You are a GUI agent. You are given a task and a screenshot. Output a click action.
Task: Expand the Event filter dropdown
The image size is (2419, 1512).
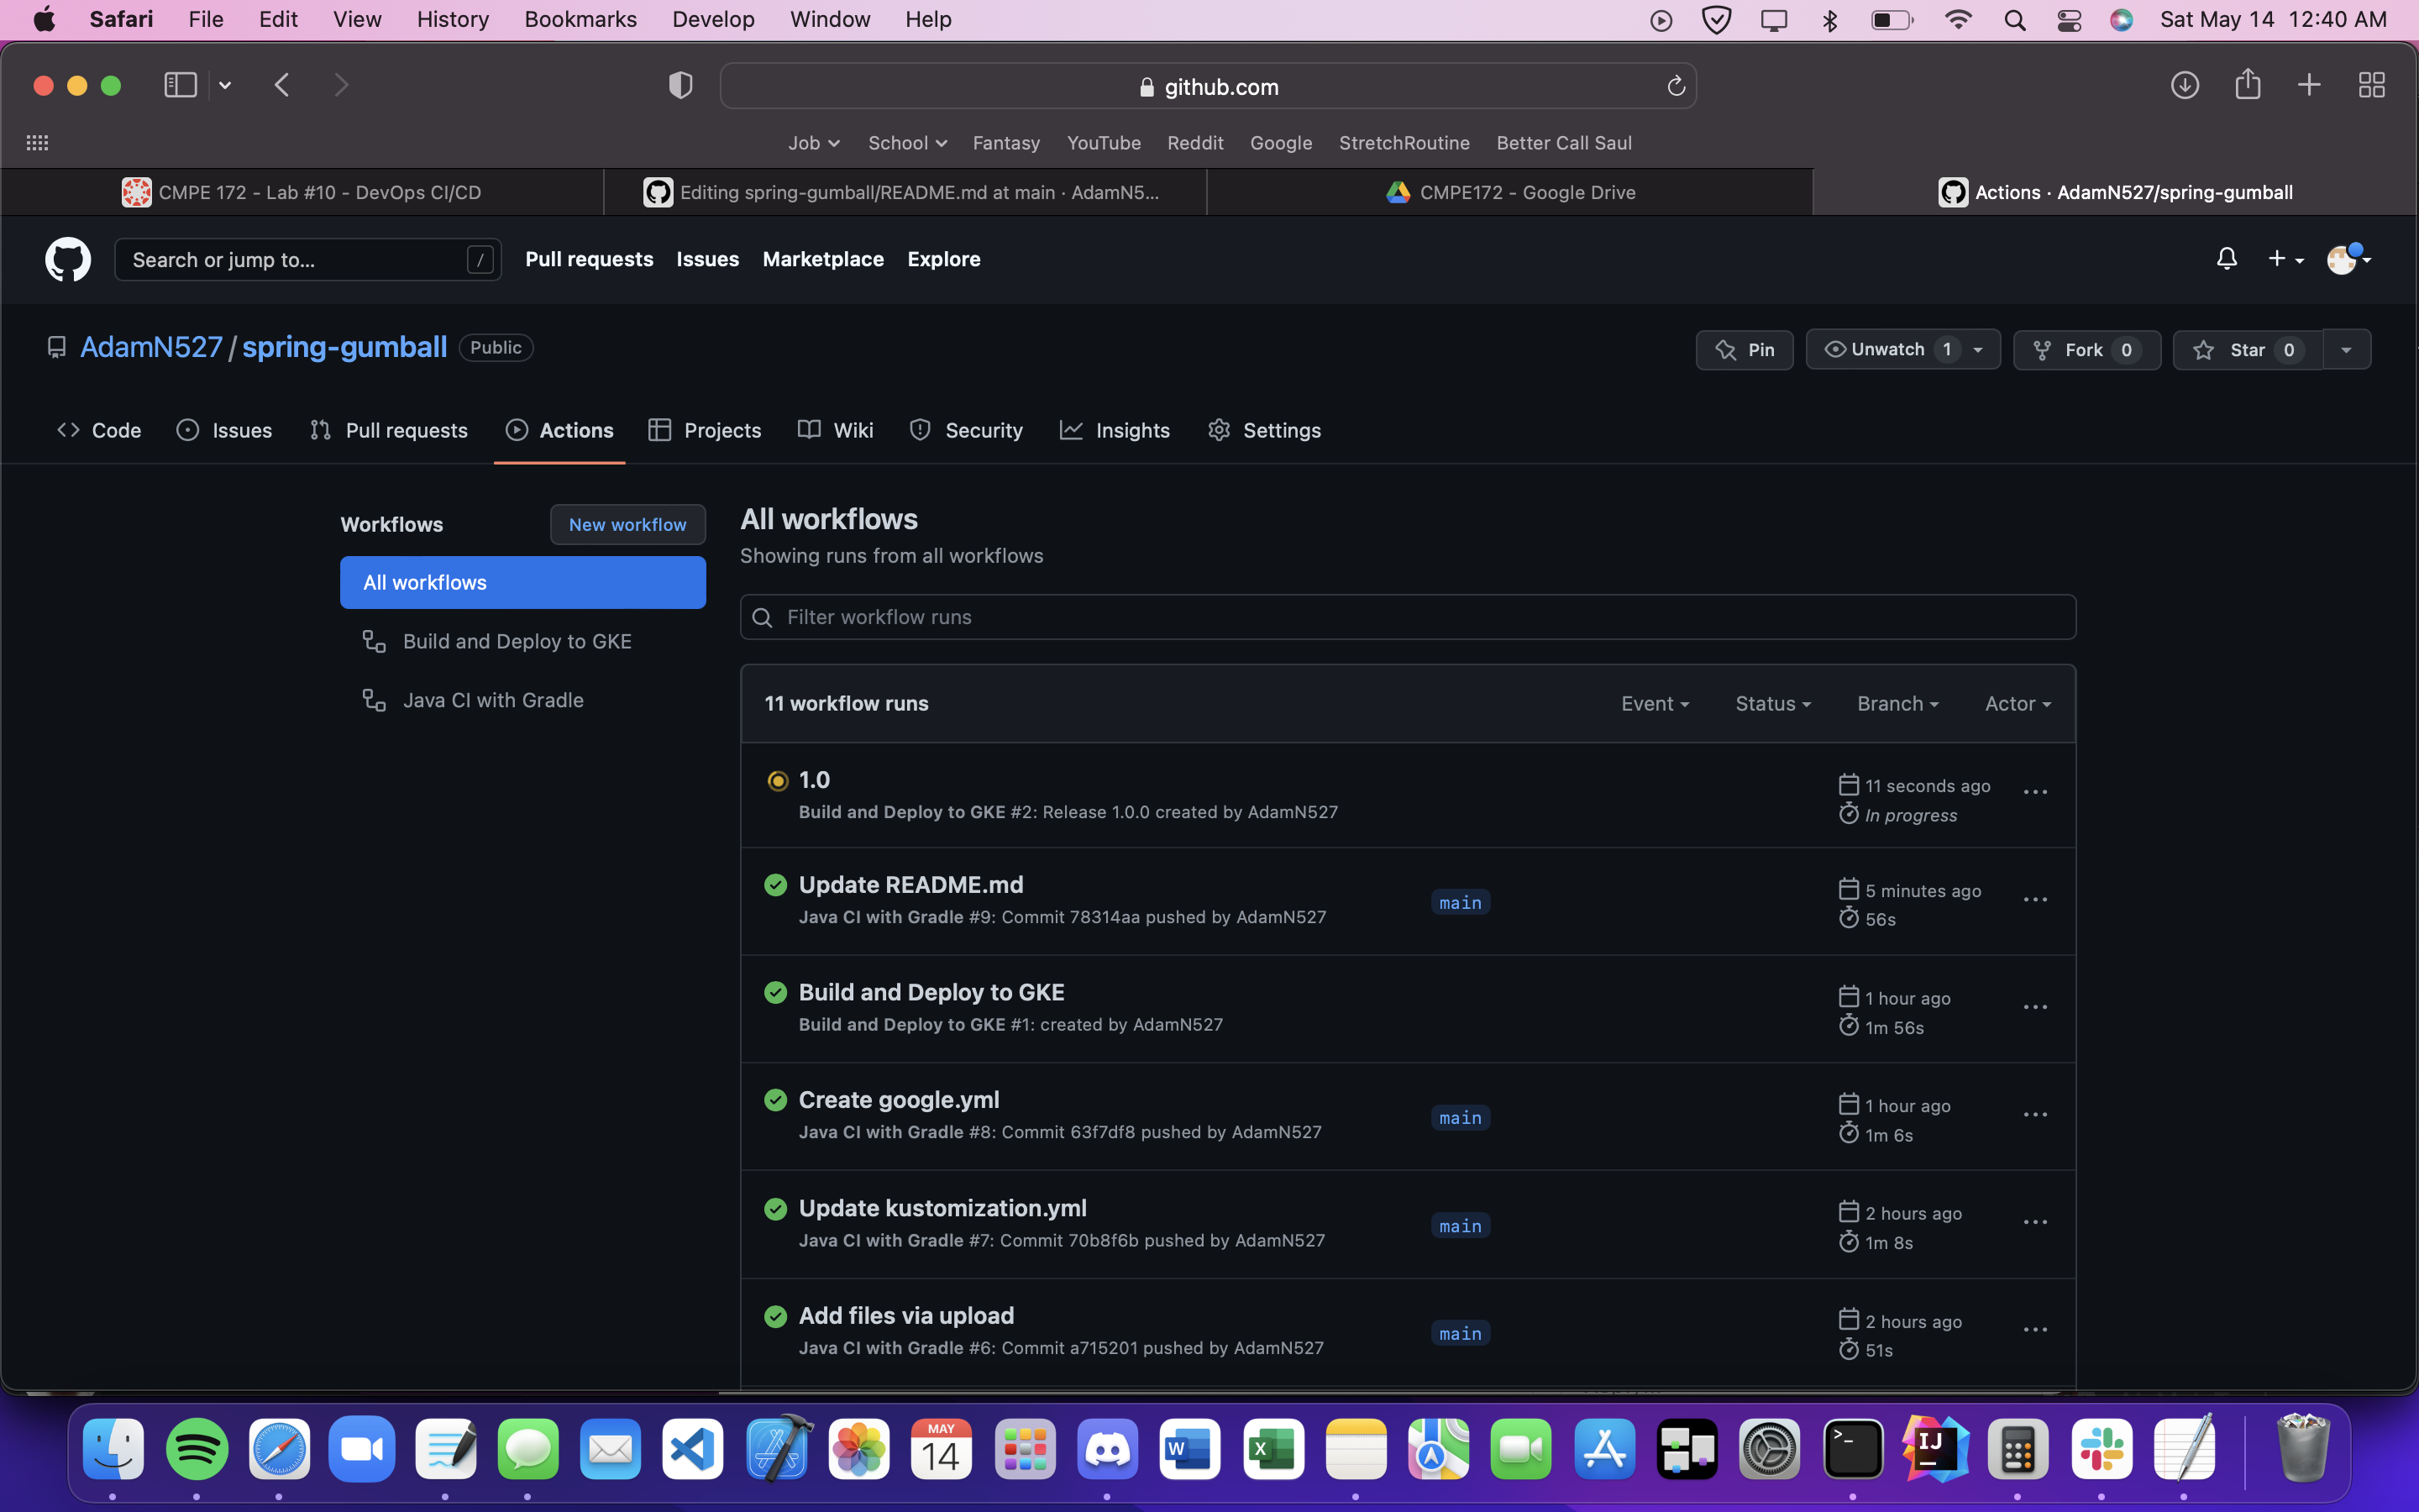pos(1655,704)
